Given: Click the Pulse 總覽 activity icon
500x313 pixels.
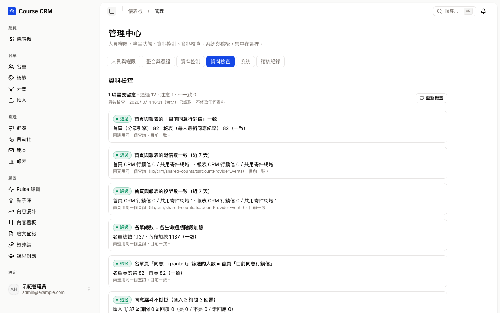Looking at the screenshot, I should point(11,189).
